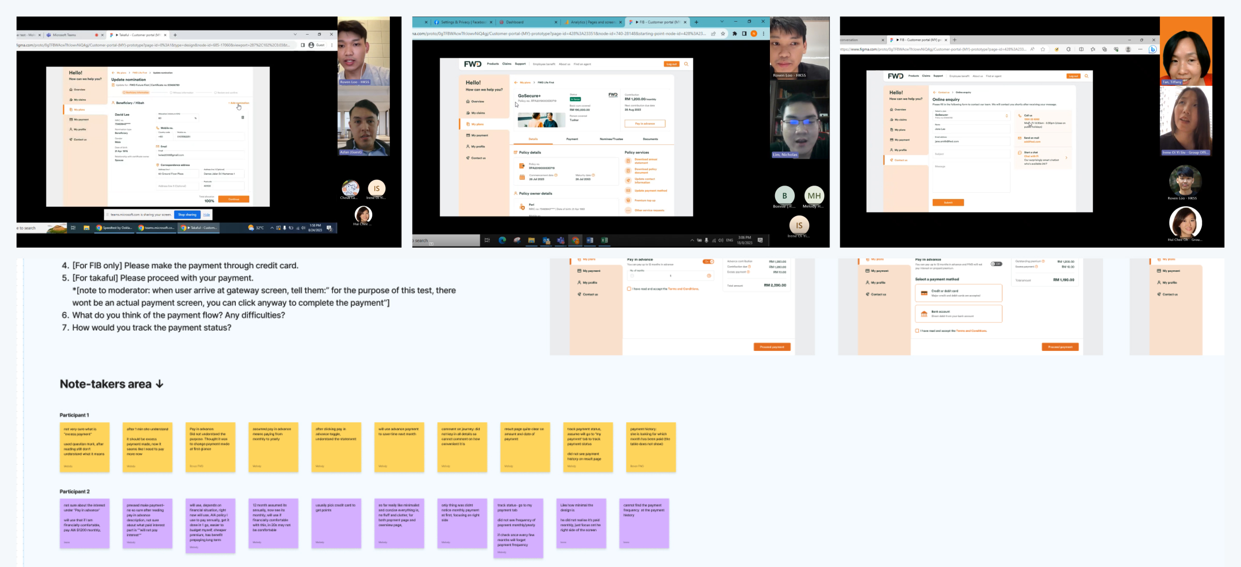This screenshot has height=567, width=1241.
Task: Switch to the Nominee/Trustee tab of GoSecure+
Action: click(611, 139)
